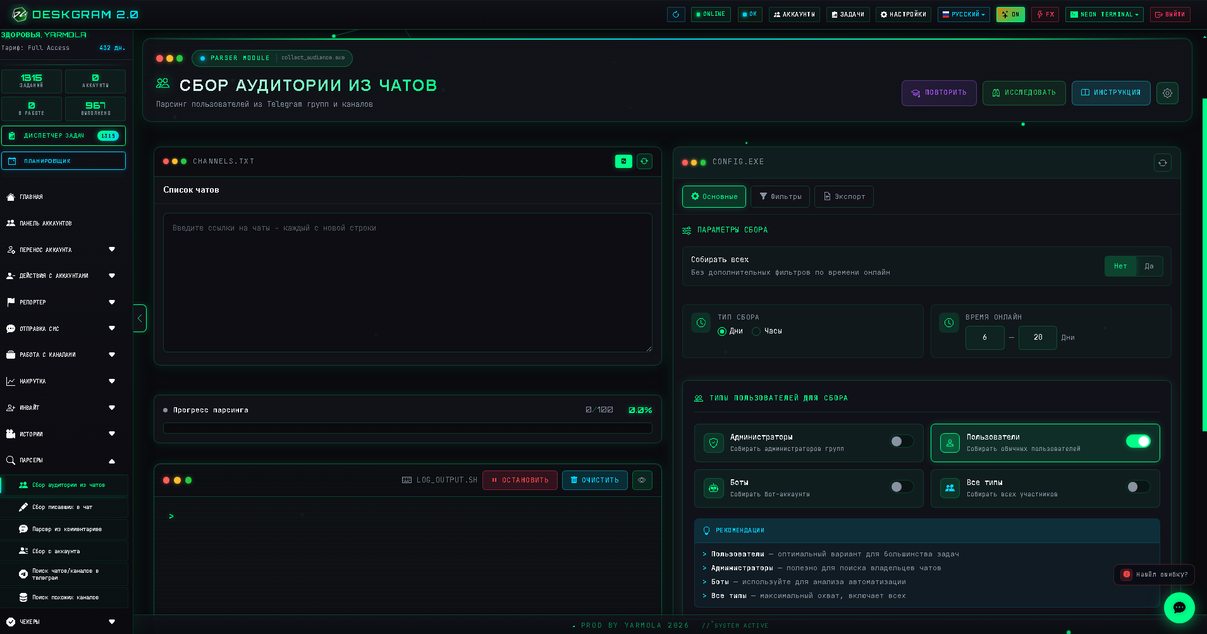Toggle the FX effects button
1207x634 pixels.
coord(1045,15)
